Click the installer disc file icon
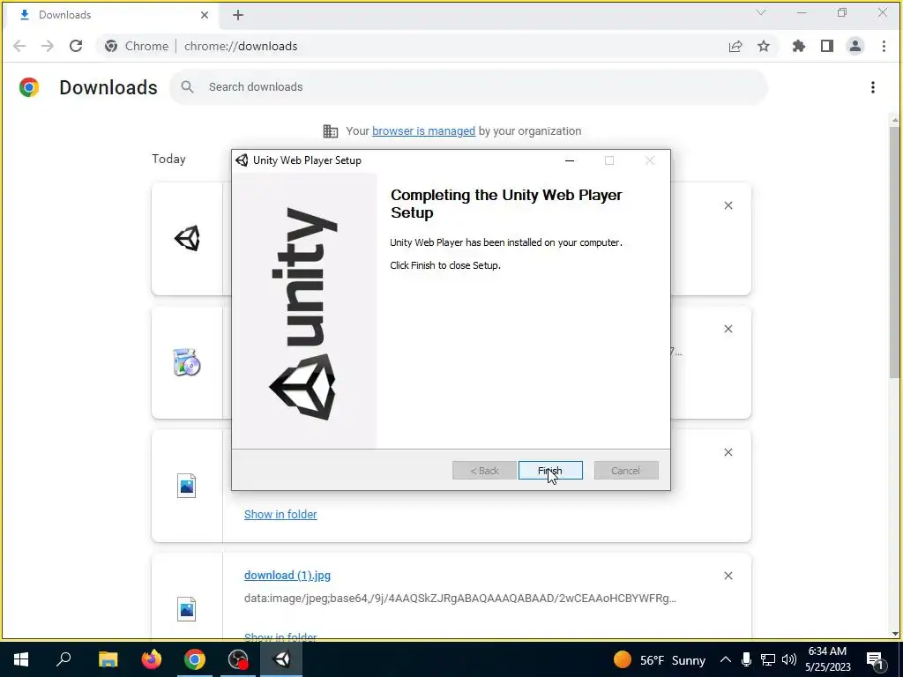903x677 pixels. click(187, 362)
